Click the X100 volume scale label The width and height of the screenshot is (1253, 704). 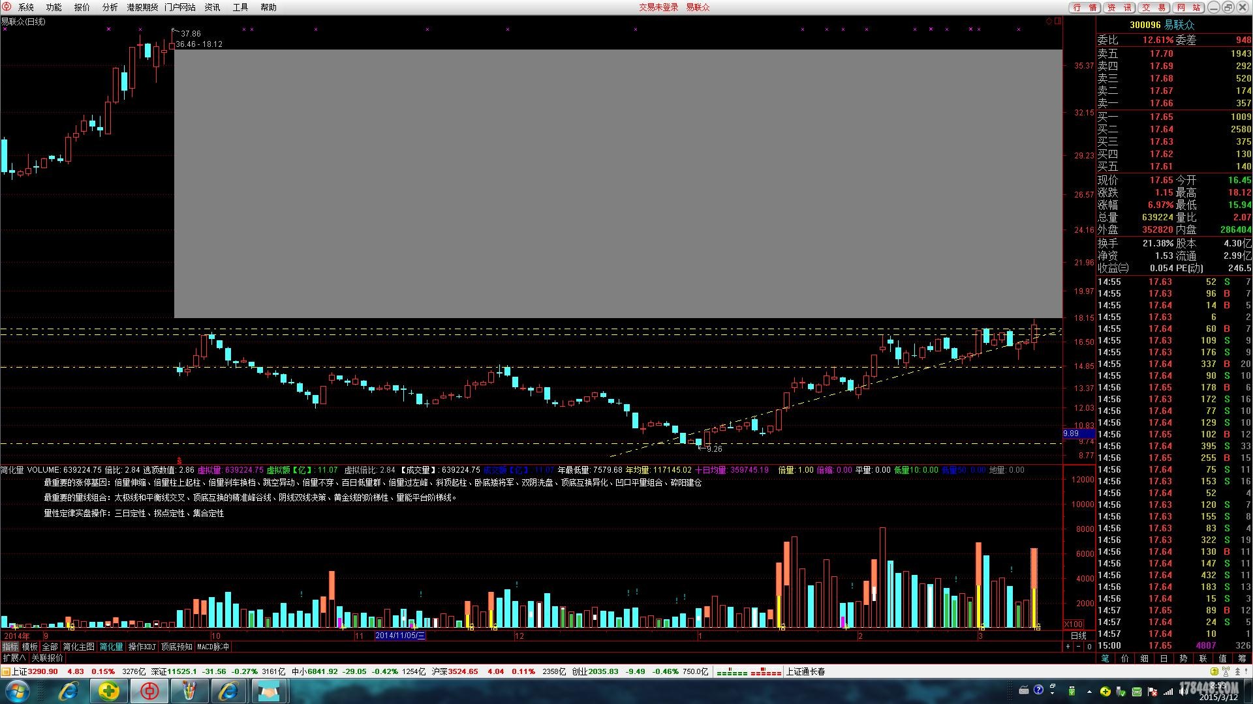[1074, 624]
